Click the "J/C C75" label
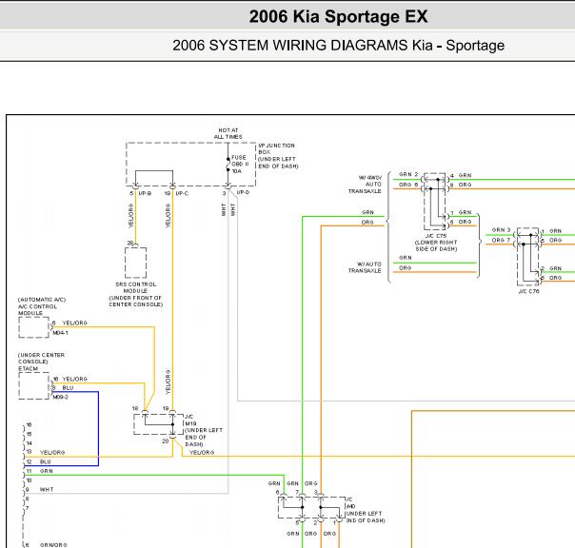The height and width of the screenshot is (548, 575). (x=436, y=236)
